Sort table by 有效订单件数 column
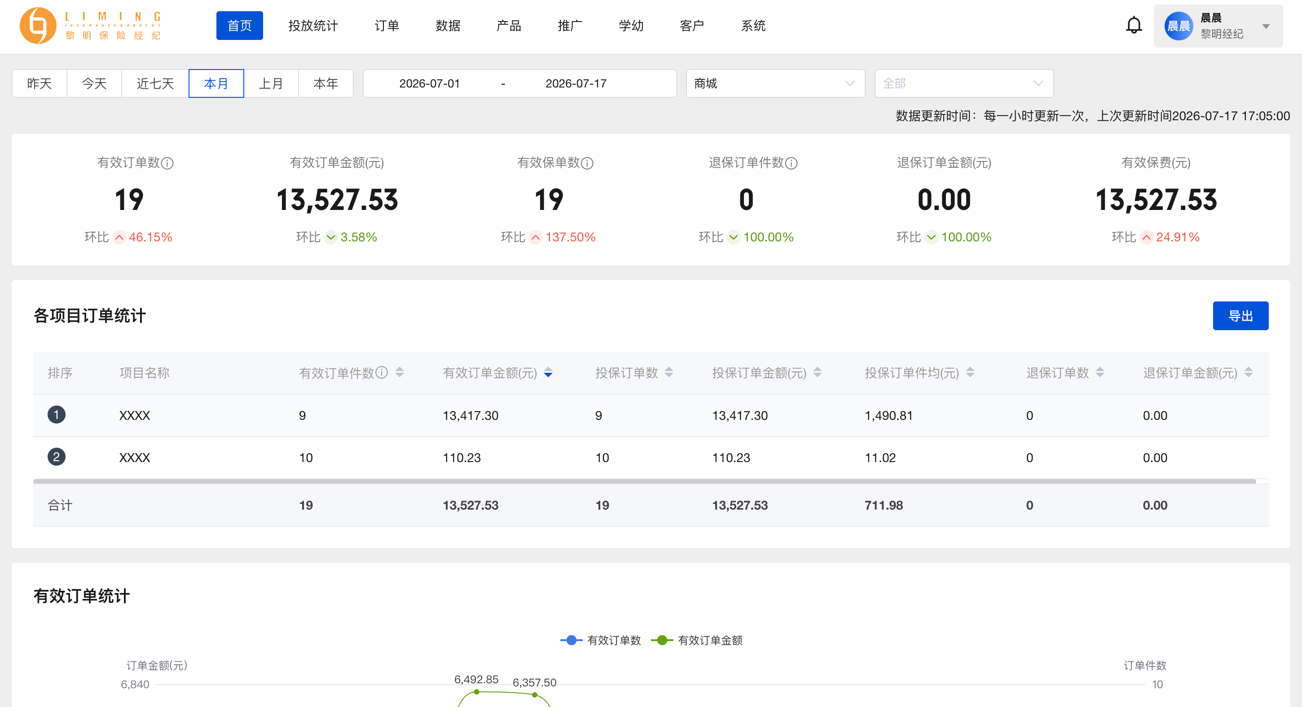This screenshot has height=707, width=1302. (x=400, y=372)
